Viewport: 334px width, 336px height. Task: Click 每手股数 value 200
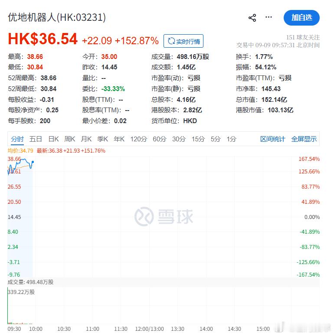[x=45, y=121]
